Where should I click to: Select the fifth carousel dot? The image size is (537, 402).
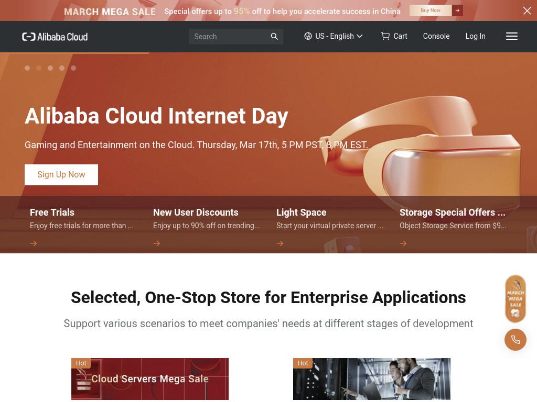click(x=73, y=68)
